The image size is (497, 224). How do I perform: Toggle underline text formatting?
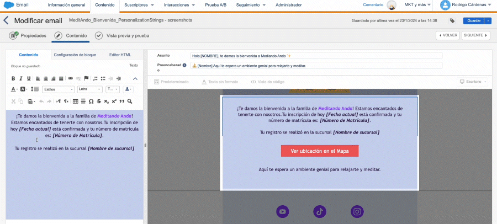tap(29, 78)
